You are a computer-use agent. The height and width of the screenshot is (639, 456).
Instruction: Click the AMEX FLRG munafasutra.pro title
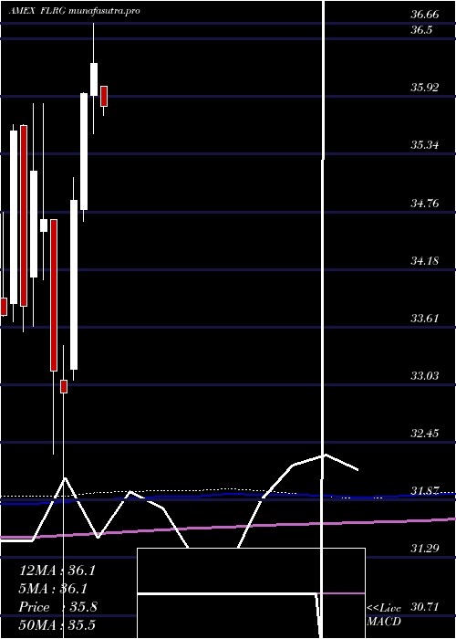point(75,11)
